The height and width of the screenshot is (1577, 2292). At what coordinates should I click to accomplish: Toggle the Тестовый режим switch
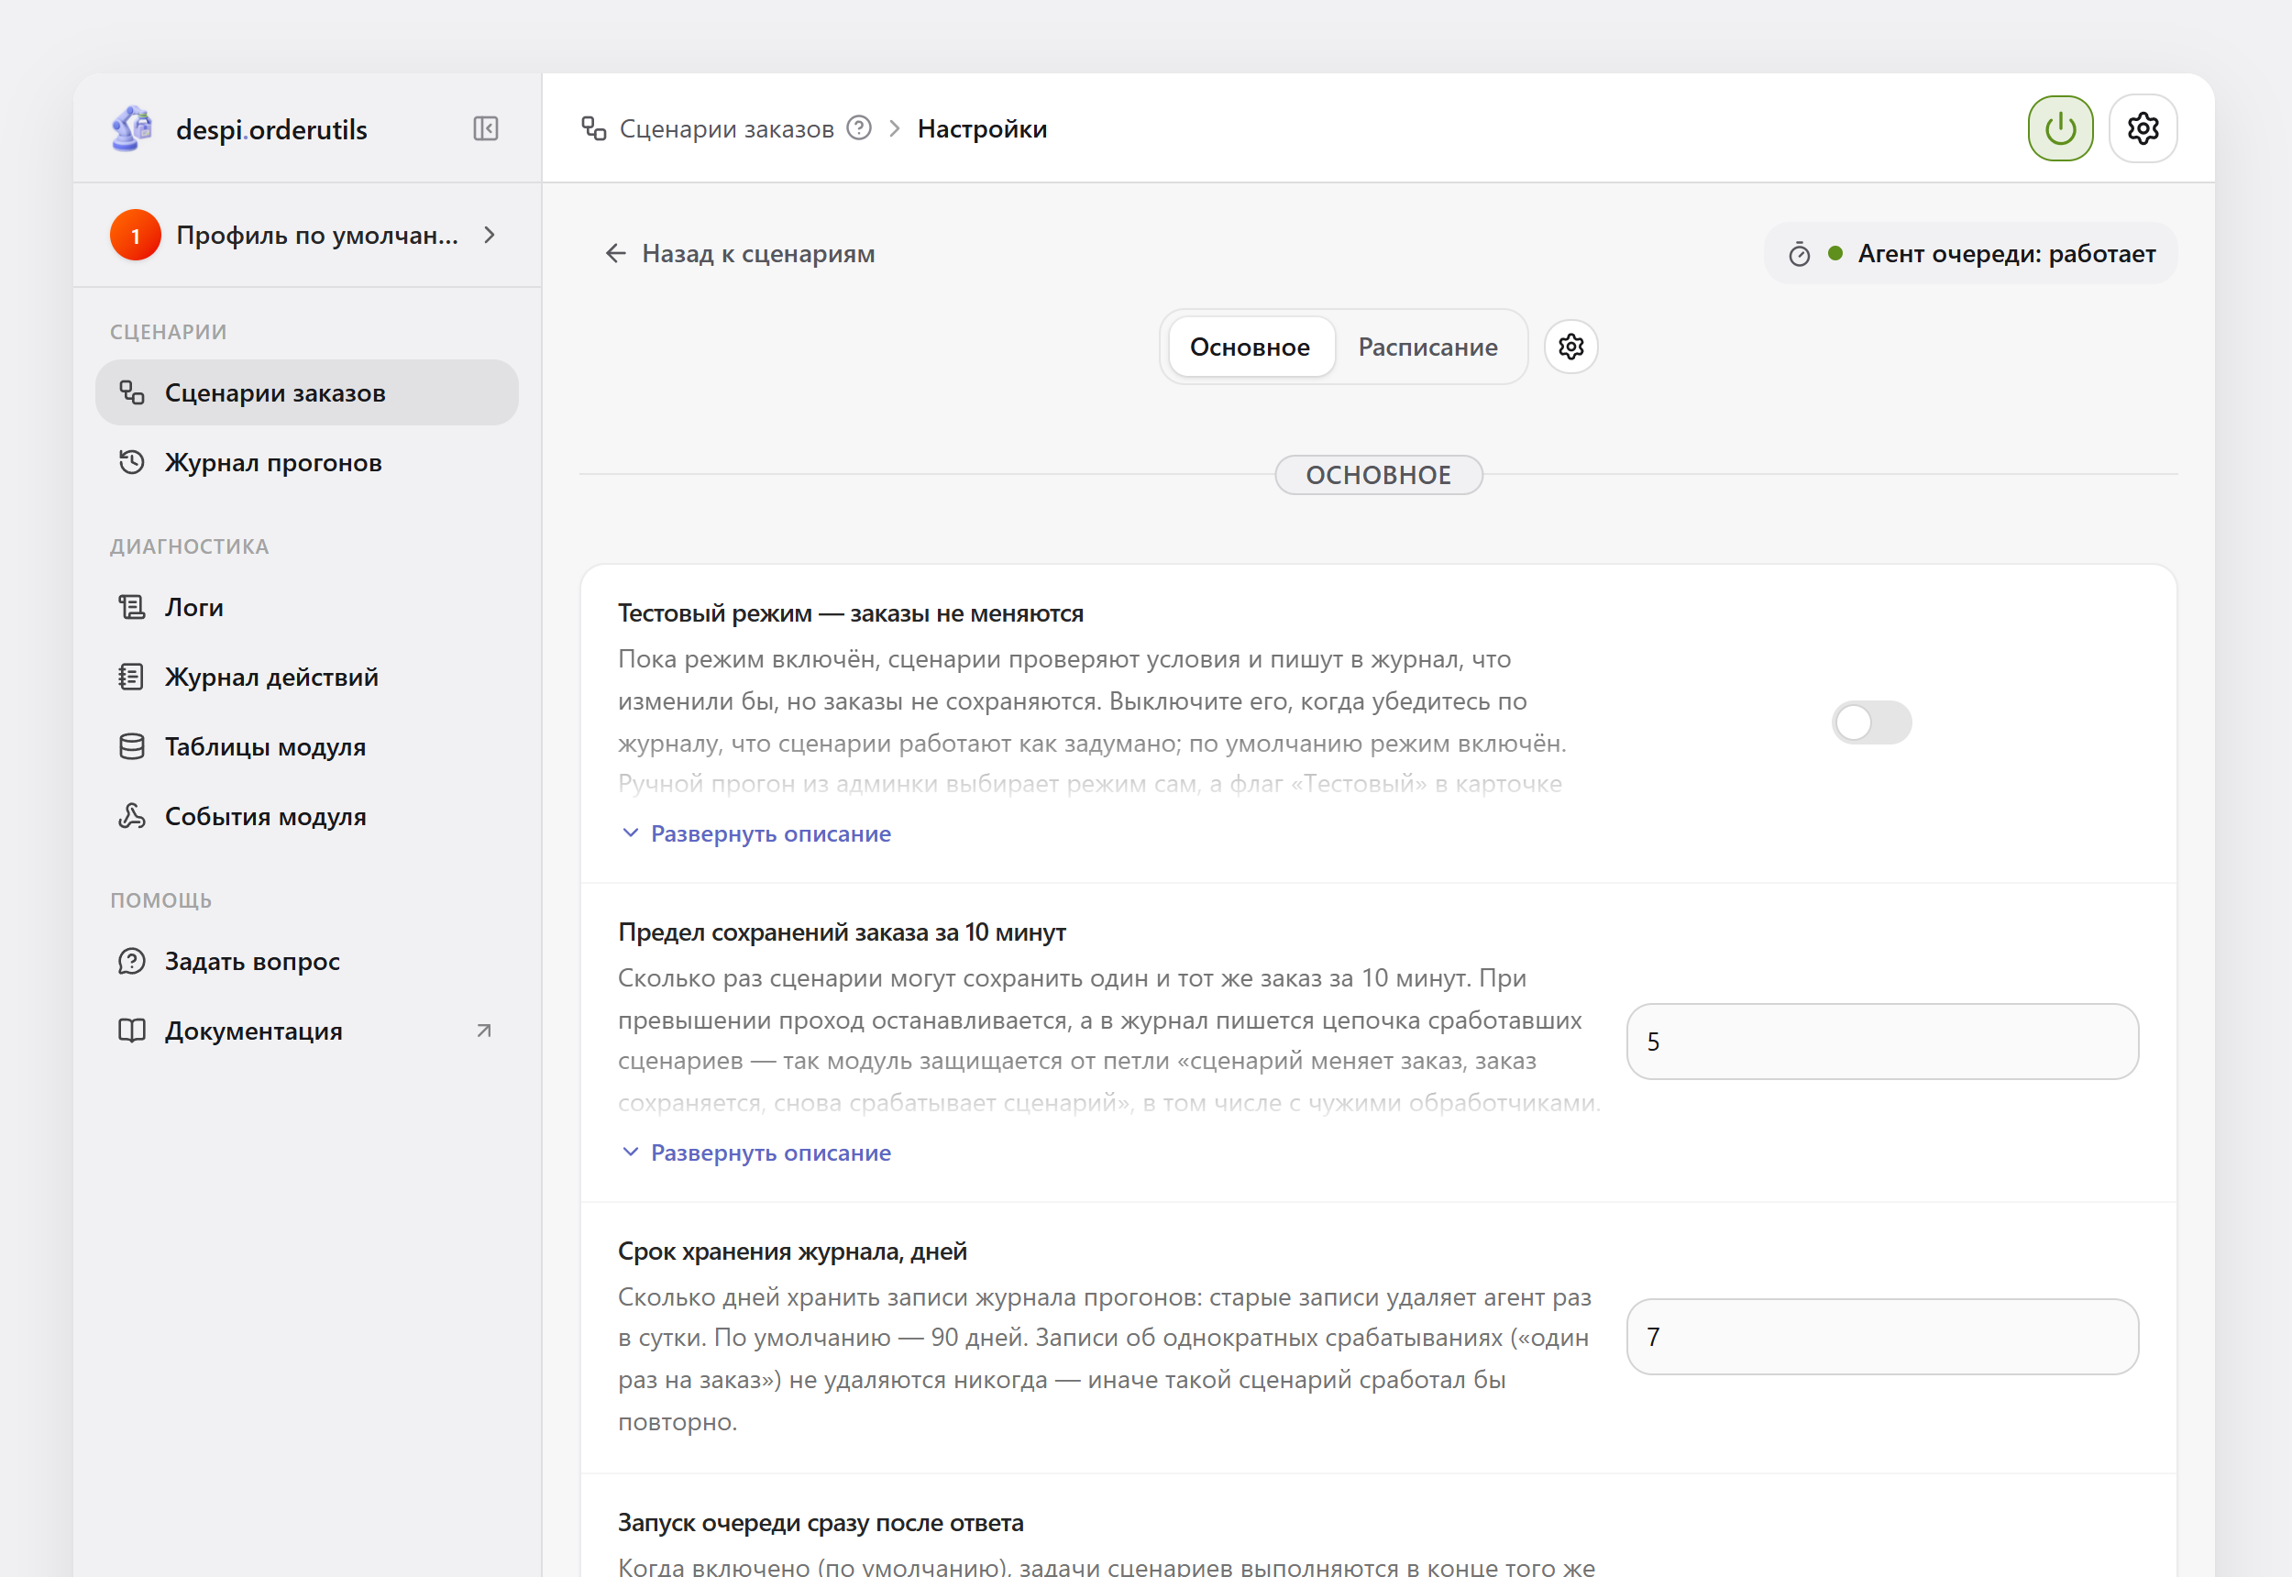(x=1871, y=722)
